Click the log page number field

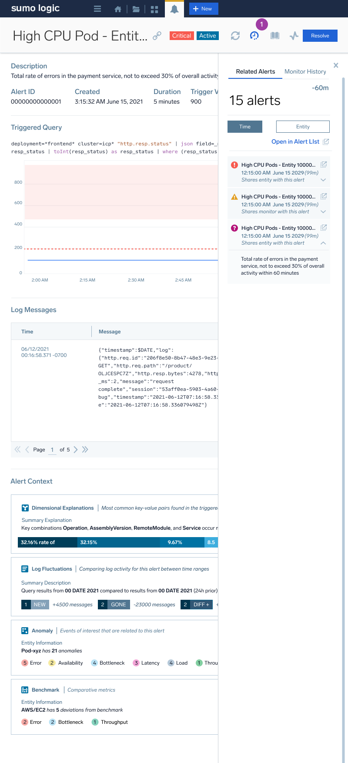pos(52,450)
